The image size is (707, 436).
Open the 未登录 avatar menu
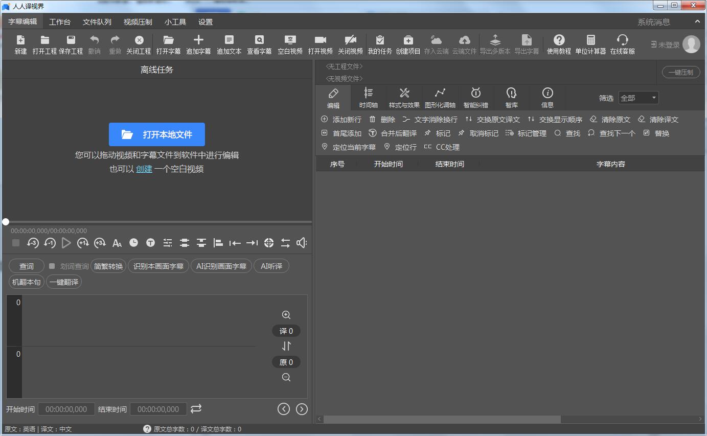click(691, 44)
